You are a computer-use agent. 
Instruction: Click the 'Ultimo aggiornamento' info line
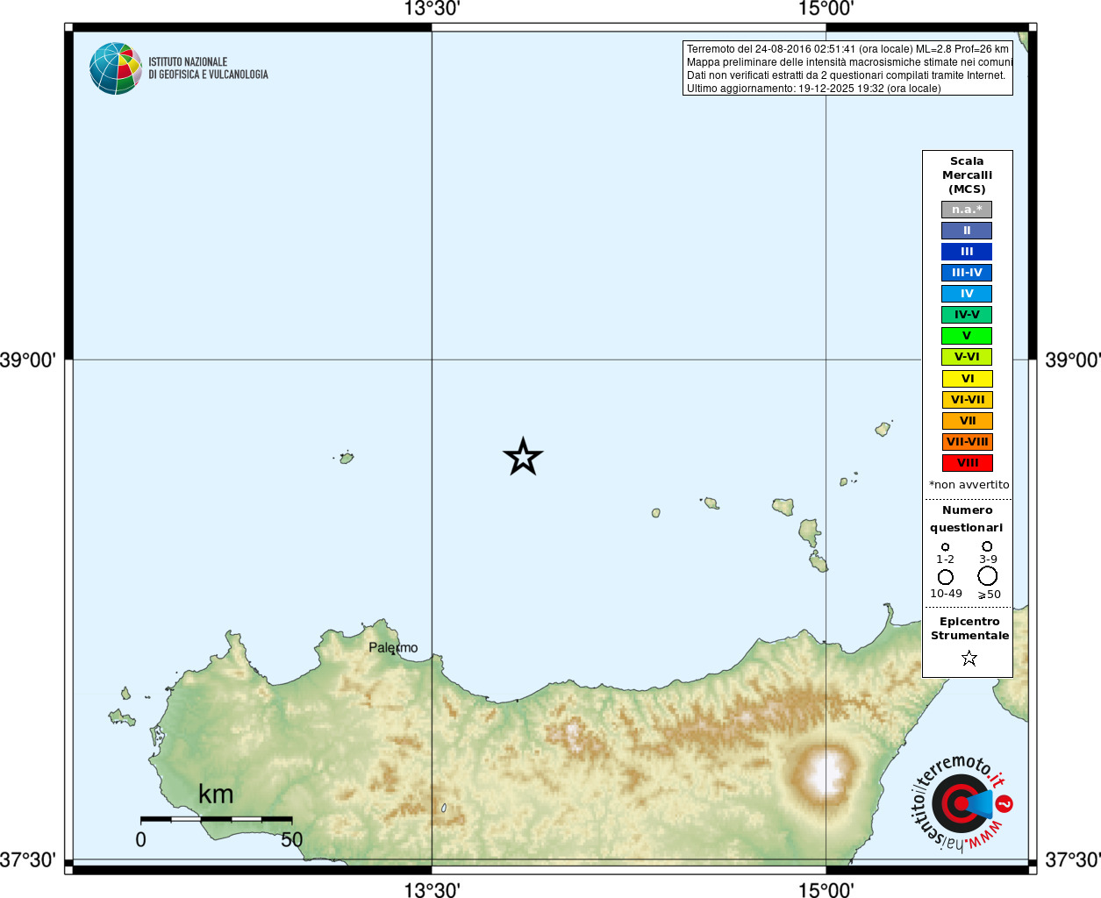click(x=813, y=89)
